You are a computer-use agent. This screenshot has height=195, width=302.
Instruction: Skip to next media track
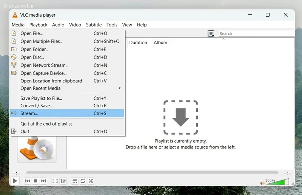pos(43,181)
